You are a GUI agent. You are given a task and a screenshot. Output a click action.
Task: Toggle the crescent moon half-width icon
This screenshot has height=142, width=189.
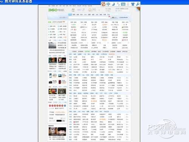tap(113, 4)
